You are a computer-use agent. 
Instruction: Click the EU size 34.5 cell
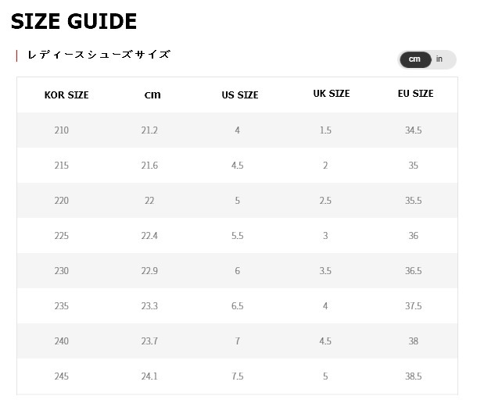click(413, 130)
